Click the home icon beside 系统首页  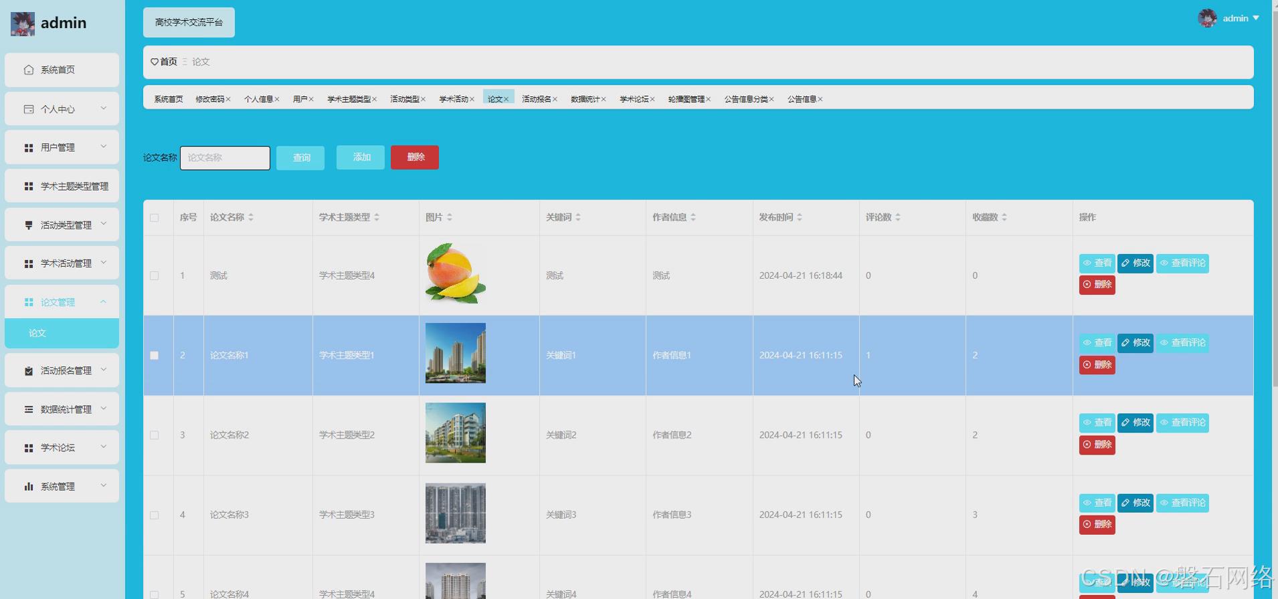29,70
